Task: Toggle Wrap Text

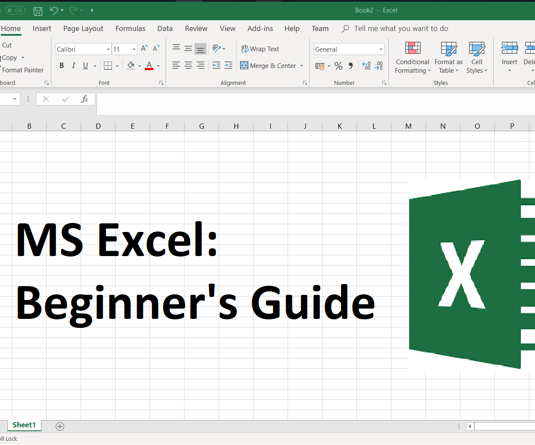Action: [x=260, y=49]
